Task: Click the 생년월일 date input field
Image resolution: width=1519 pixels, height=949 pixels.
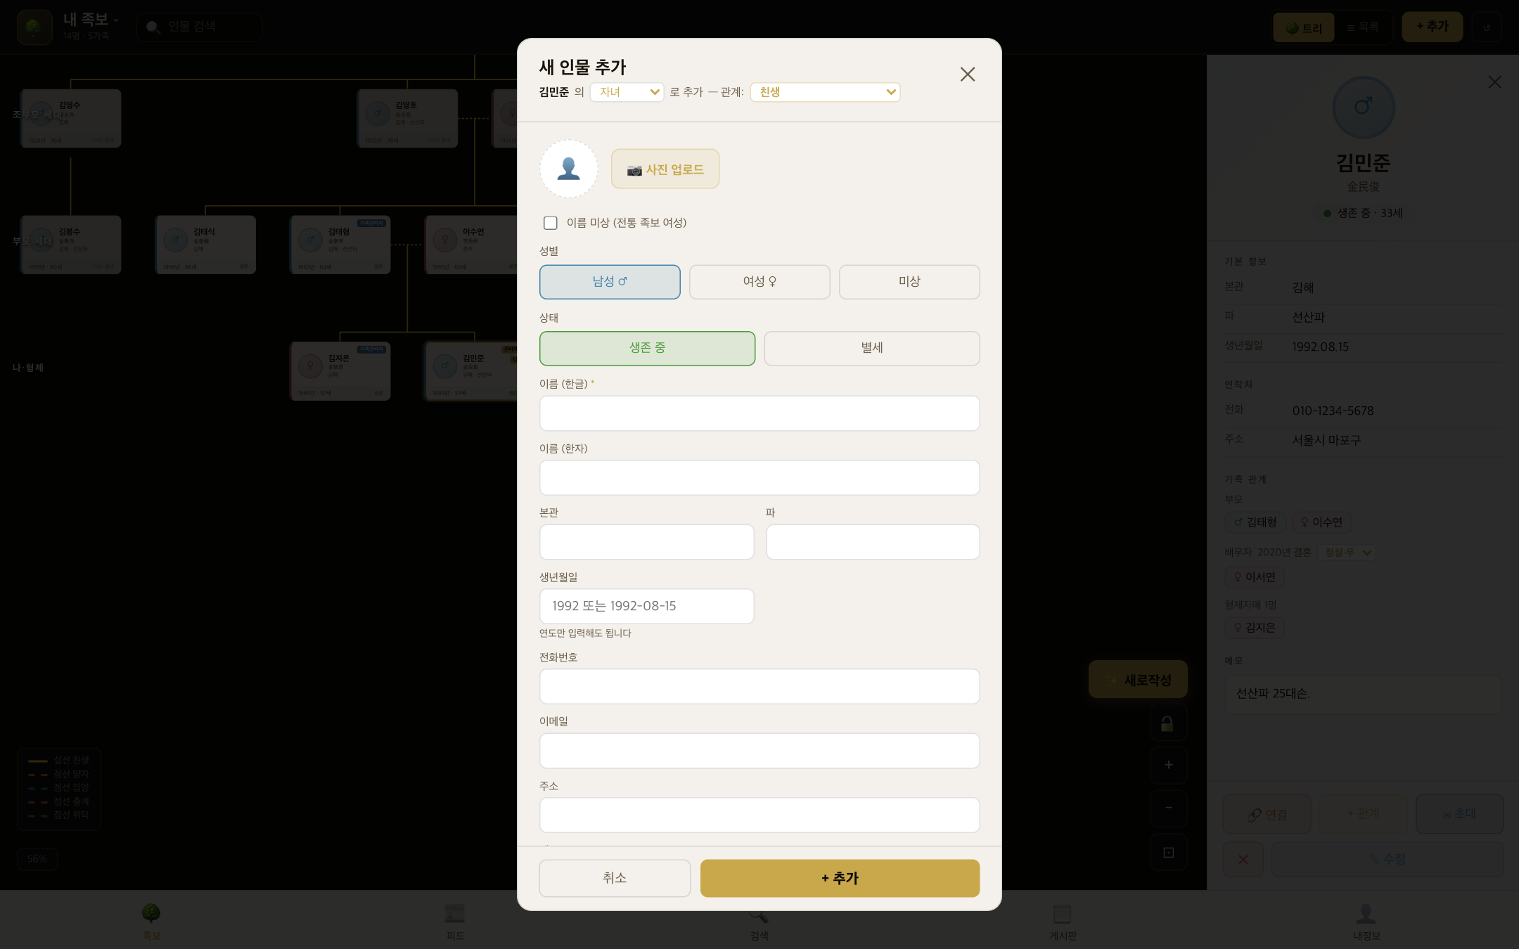Action: [x=646, y=606]
